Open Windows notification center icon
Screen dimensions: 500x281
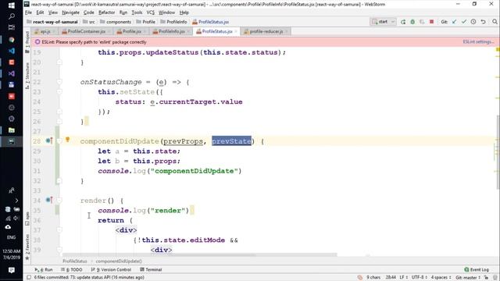12,270
